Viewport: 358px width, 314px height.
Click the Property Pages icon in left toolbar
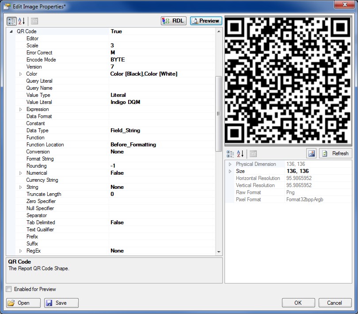pos(34,21)
